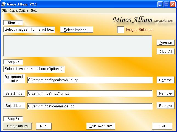The width and height of the screenshot is (177, 132).
Task: Click the Minos Album copyright2003 logo
Action: point(143,20)
